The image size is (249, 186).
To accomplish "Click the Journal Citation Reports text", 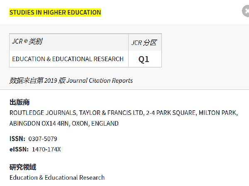I will tap(100, 81).
